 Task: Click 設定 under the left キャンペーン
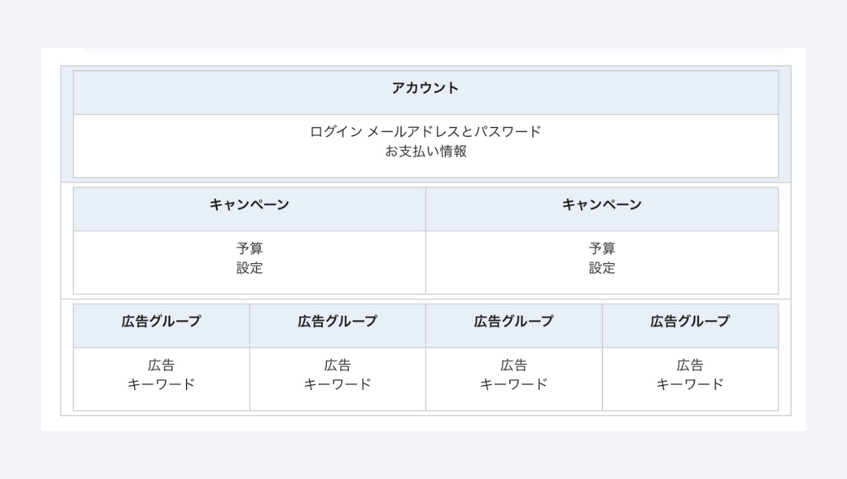(249, 268)
